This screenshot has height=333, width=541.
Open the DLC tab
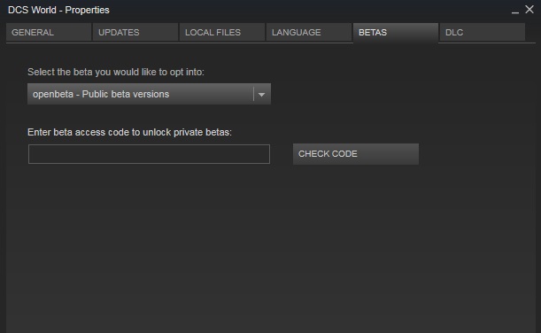(483, 33)
